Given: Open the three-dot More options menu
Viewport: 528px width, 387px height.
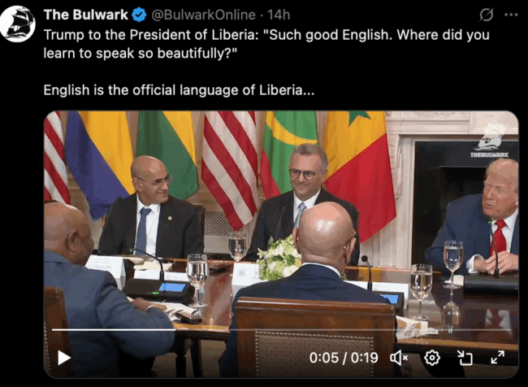Looking at the screenshot, I should [511, 15].
